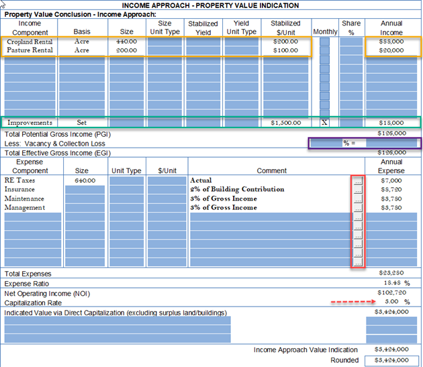423x367 pixels.
Task: Click ellipsis button on Management expense row
Action: [x=358, y=208]
